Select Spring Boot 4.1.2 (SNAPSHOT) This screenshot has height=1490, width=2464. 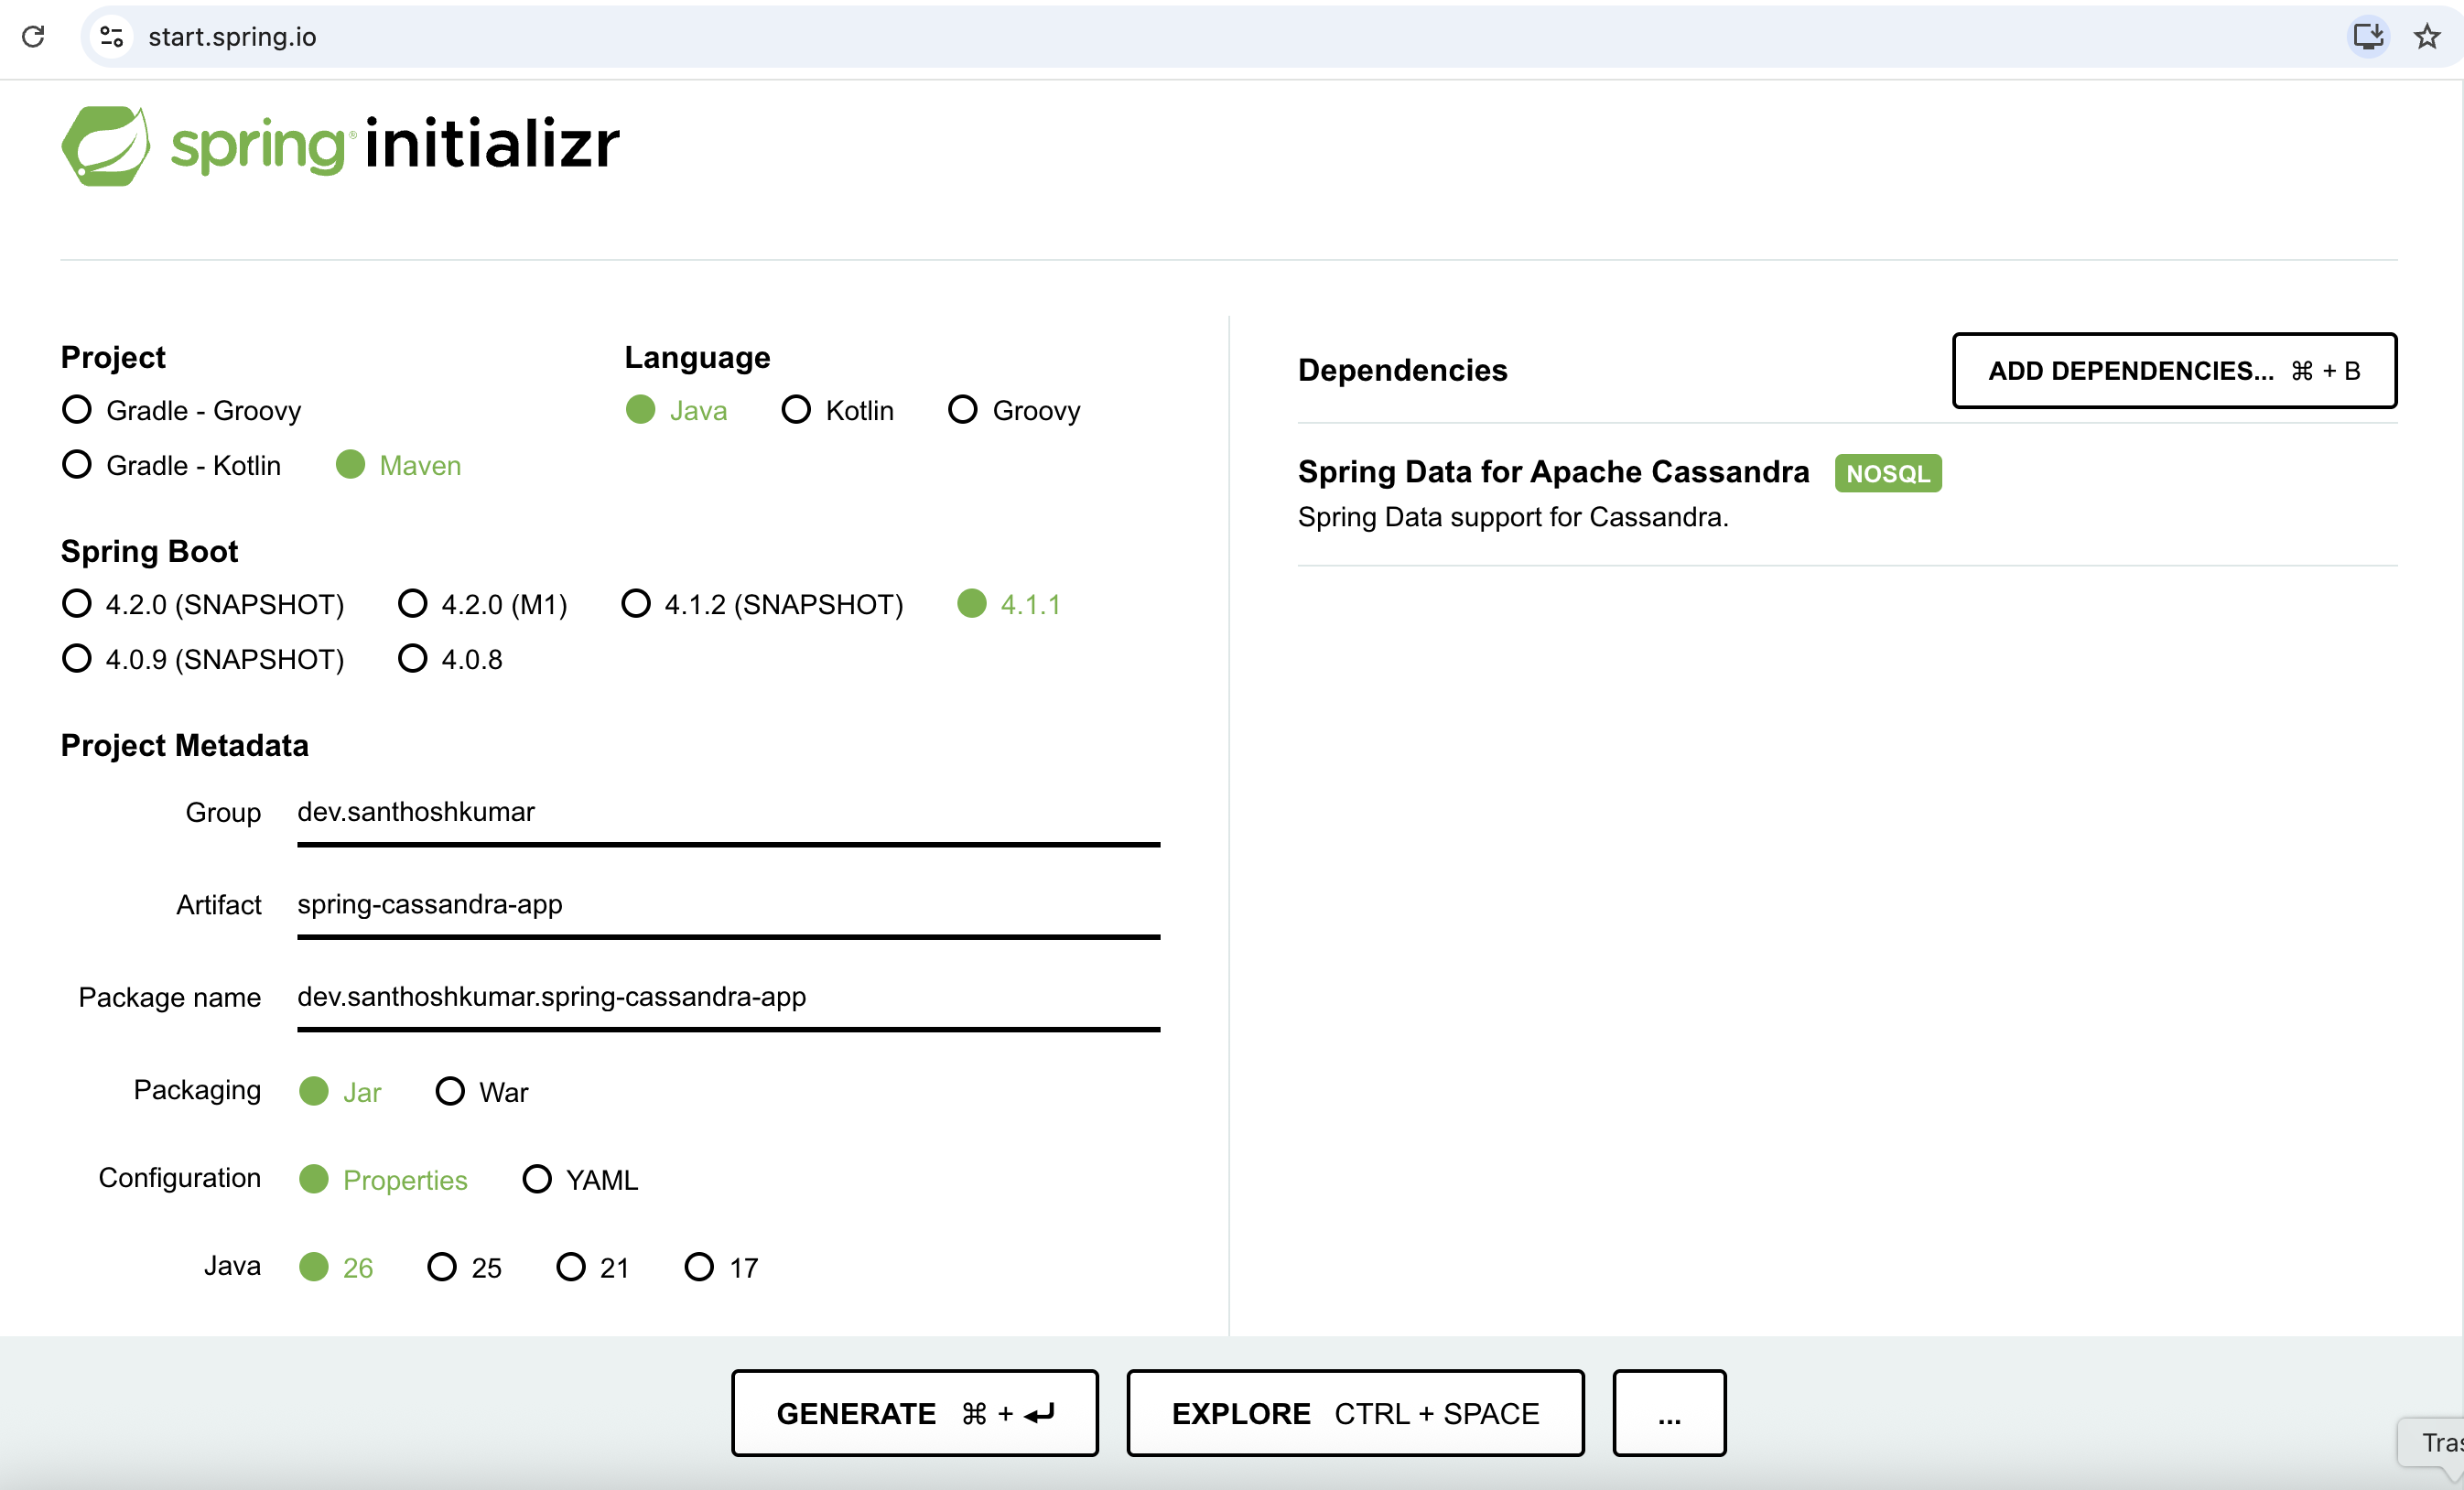click(x=763, y=604)
